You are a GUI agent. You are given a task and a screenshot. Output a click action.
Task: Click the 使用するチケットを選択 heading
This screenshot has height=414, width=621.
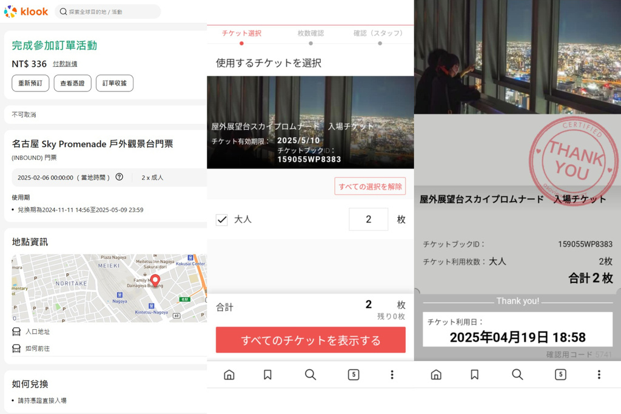269,63
